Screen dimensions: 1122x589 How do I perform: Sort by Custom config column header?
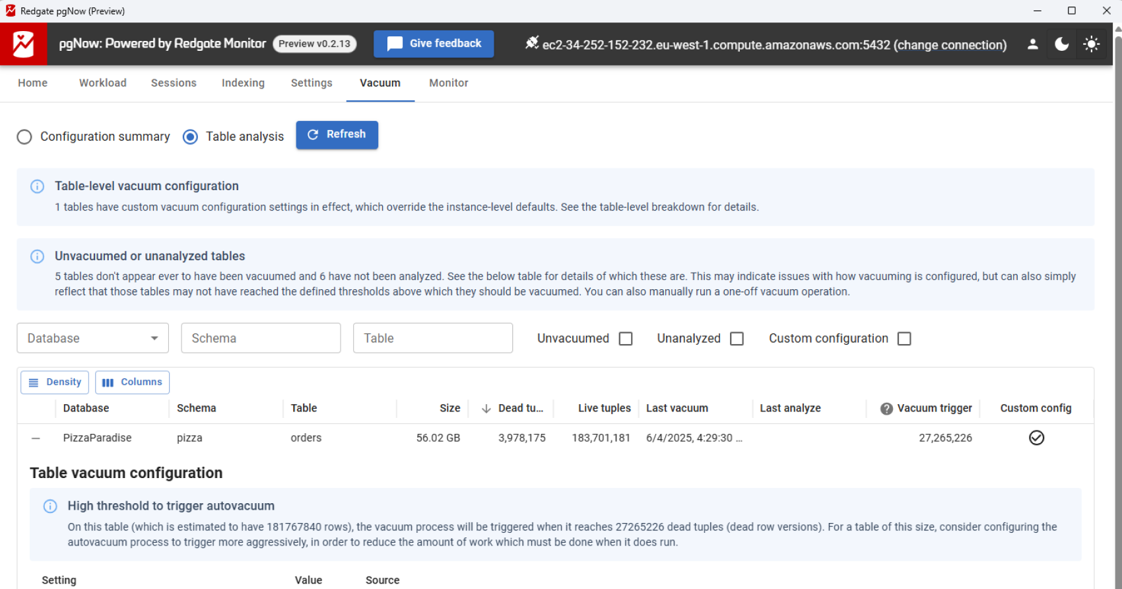(1036, 409)
